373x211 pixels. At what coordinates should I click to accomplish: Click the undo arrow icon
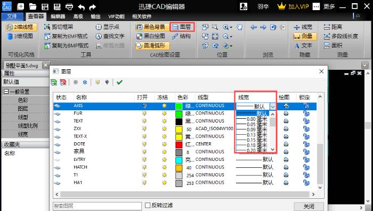tap(82, 7)
